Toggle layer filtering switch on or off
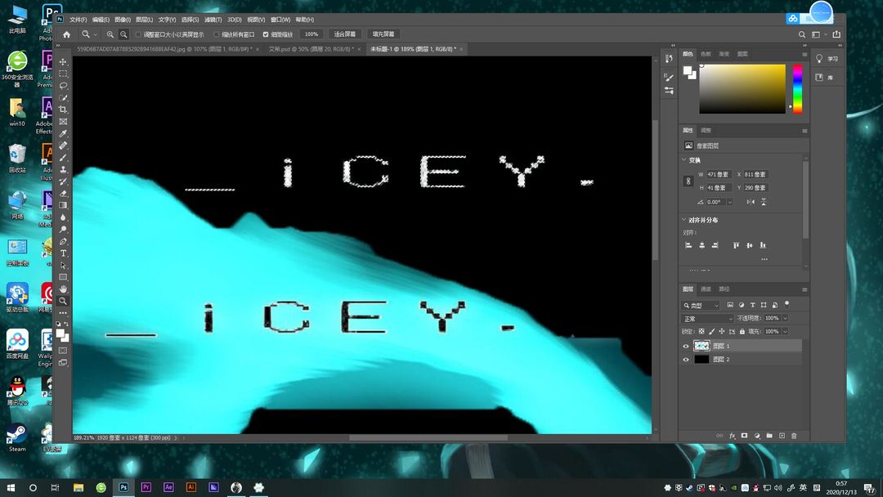 [787, 304]
